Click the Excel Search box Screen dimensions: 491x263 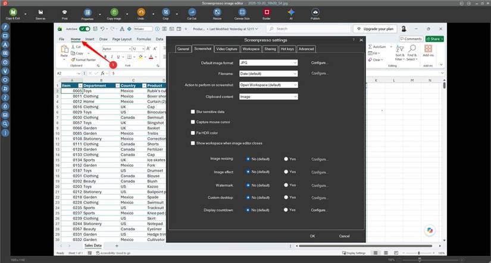click(x=309, y=29)
